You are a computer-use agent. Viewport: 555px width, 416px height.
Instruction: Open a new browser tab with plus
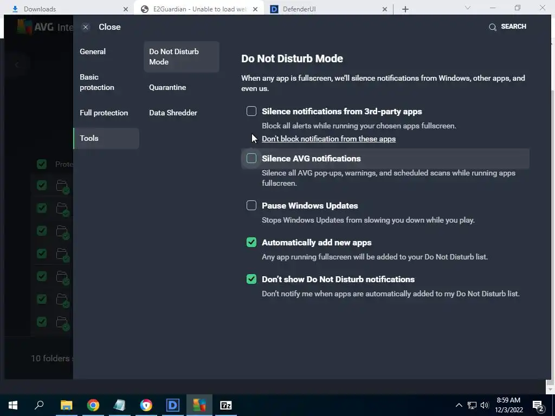coord(405,9)
